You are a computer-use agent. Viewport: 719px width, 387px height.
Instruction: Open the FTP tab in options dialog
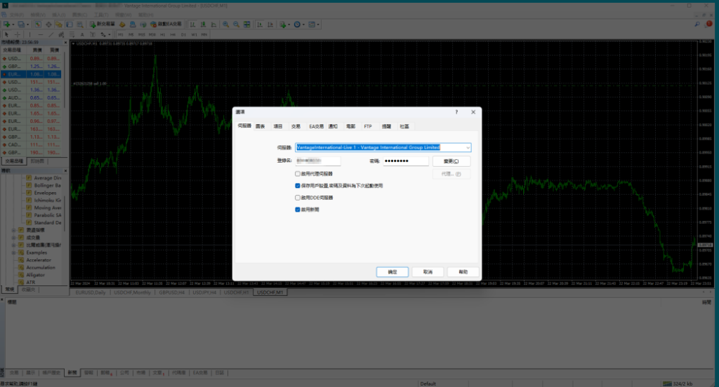(368, 126)
